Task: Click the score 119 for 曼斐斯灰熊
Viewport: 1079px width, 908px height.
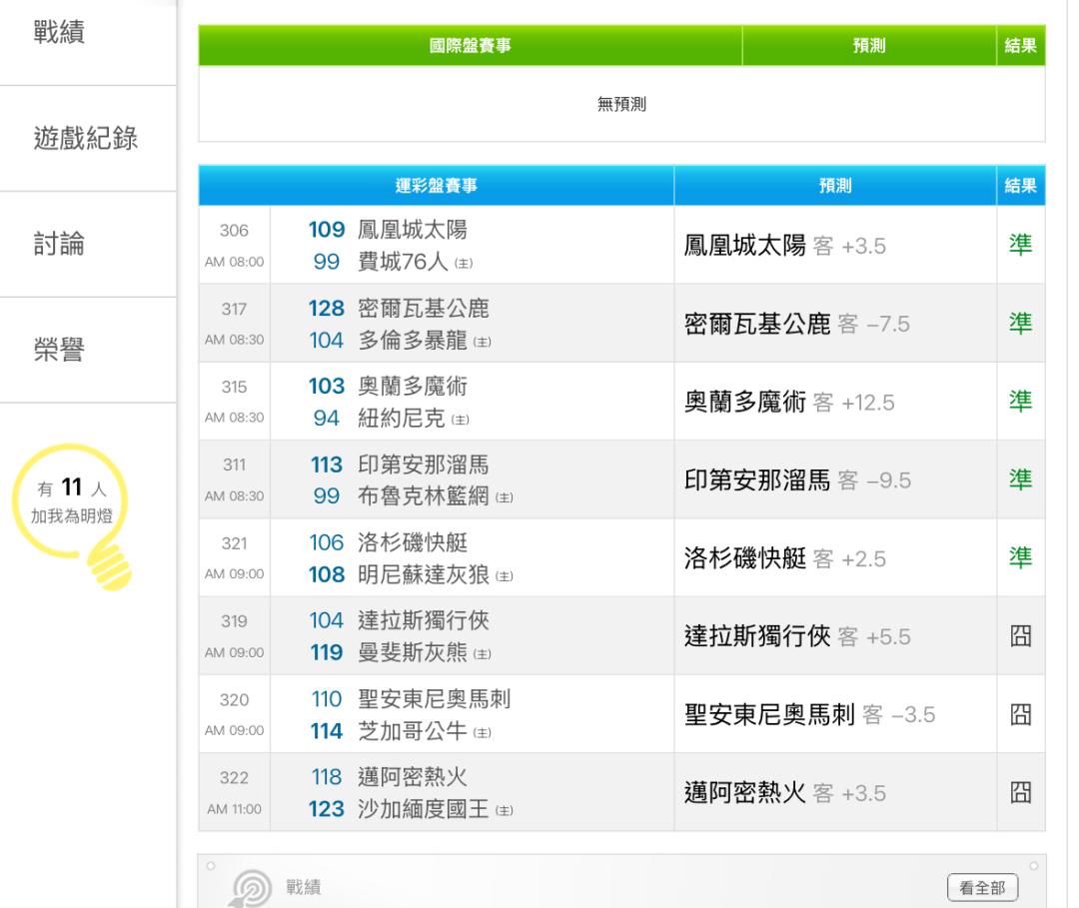Action: coord(326,652)
